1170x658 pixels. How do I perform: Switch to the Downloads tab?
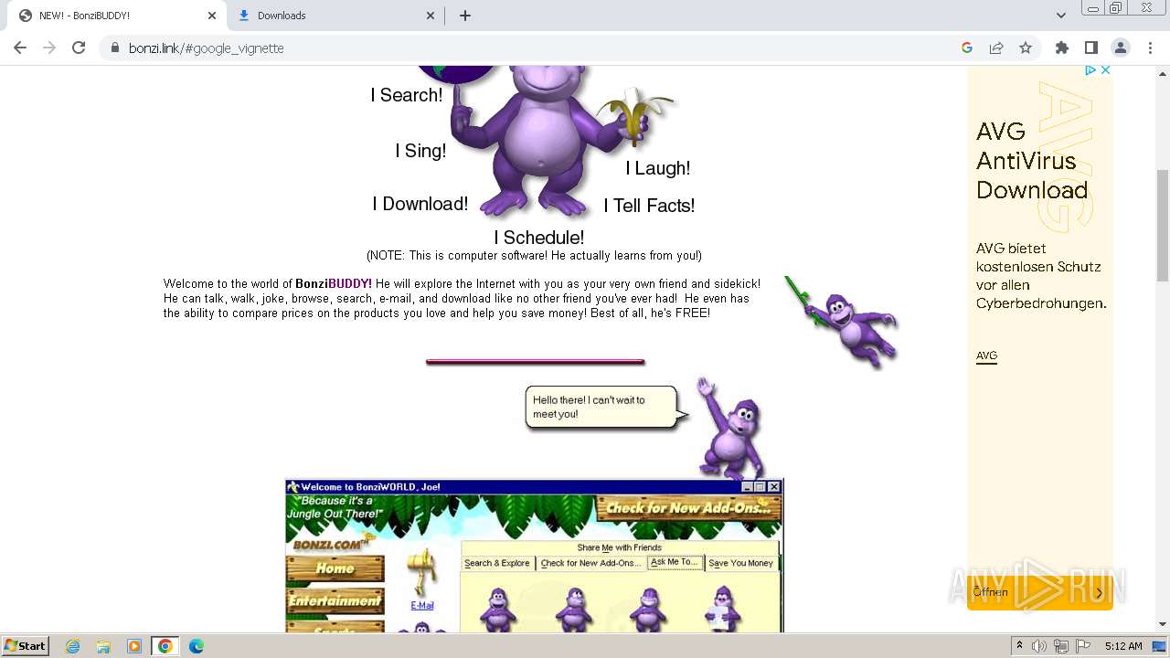click(336, 16)
